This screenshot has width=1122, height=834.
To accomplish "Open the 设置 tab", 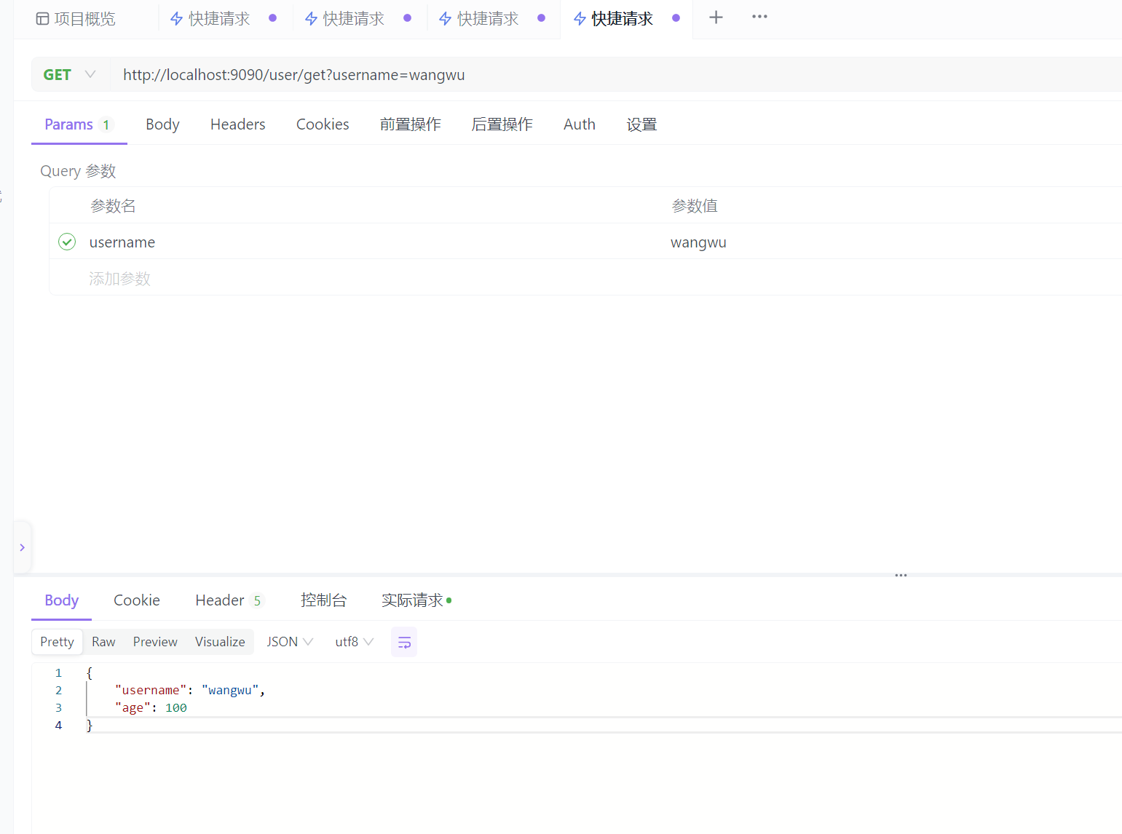I will [641, 124].
